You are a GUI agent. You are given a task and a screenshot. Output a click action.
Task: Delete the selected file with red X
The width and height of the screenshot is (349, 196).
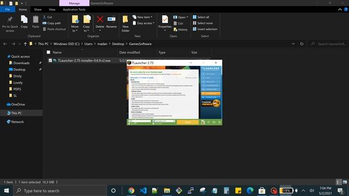[100, 20]
